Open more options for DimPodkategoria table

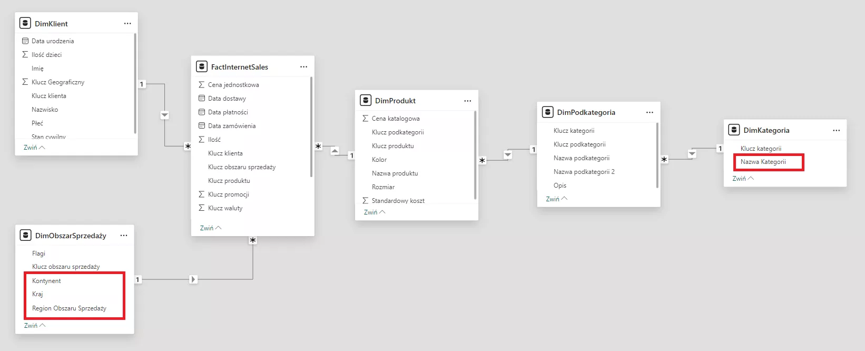650,112
